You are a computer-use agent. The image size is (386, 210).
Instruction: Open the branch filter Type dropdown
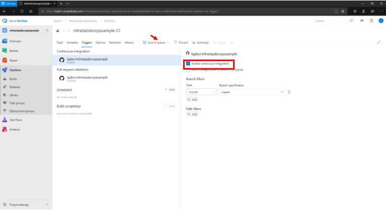[202, 92]
